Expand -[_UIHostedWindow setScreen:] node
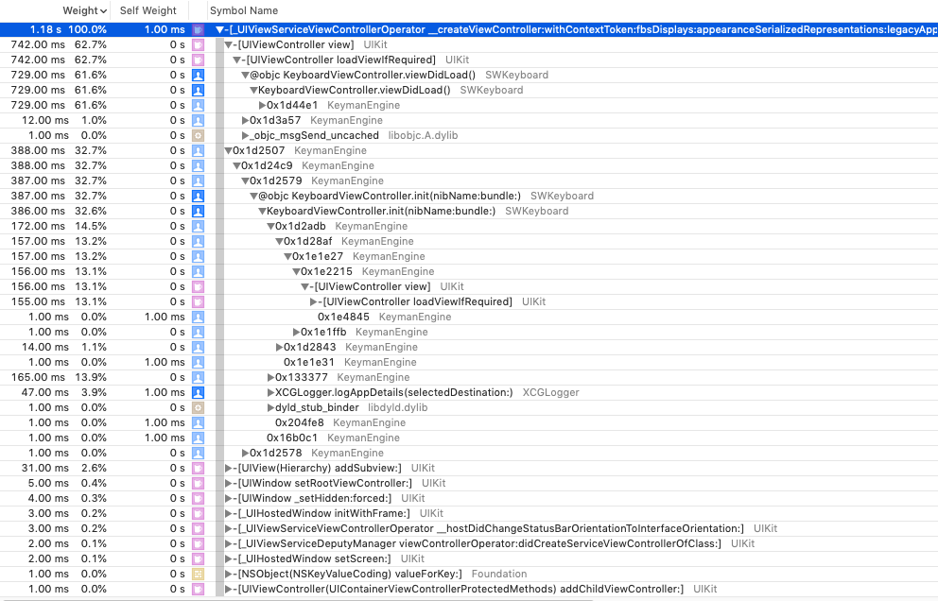Image resolution: width=938 pixels, height=601 pixels. click(228, 558)
